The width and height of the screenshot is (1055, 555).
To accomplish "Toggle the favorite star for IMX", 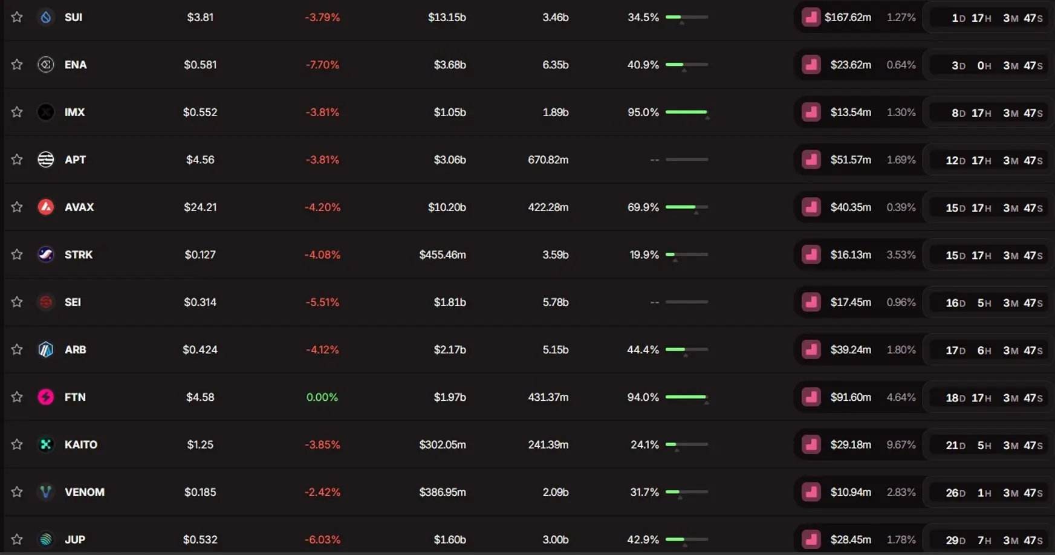I will coord(17,112).
